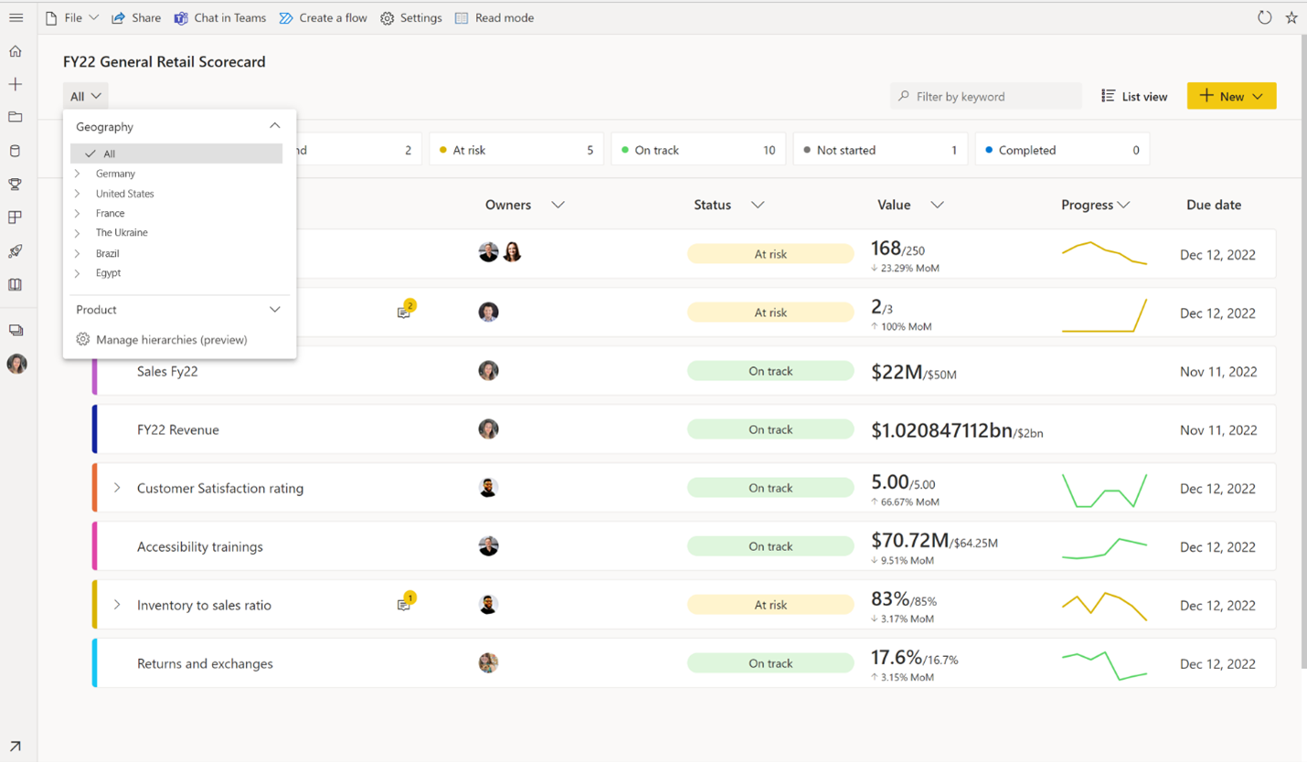The width and height of the screenshot is (1307, 762).
Task: Open the hamburger navigation menu icon
Action: pyautogui.click(x=16, y=17)
